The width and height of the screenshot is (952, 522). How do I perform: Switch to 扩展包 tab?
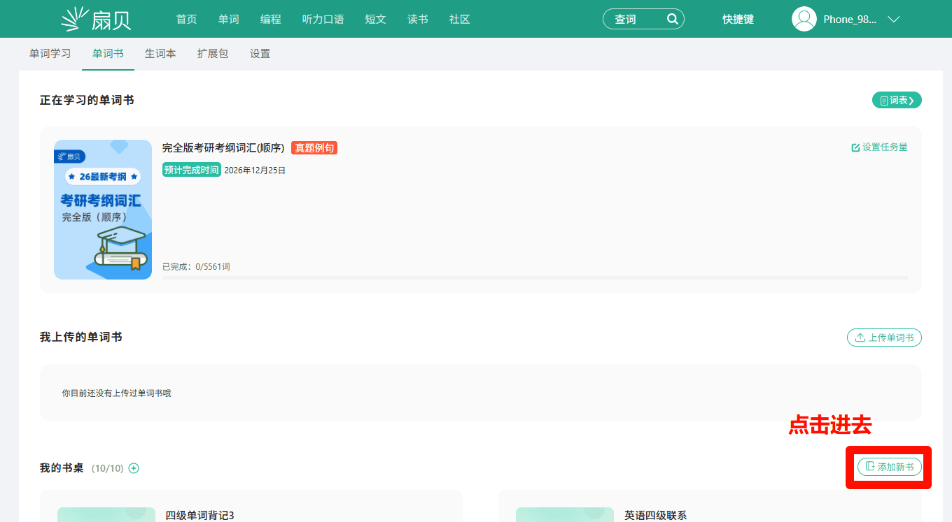click(x=213, y=54)
